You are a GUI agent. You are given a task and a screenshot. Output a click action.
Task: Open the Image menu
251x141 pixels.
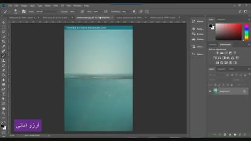click(24, 5)
